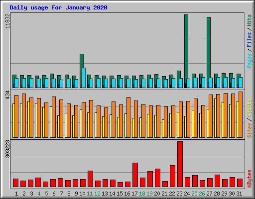Select the red KBytes bar for day 1
Image resolution: width=255 pixels, height=199 pixels.
point(15,183)
